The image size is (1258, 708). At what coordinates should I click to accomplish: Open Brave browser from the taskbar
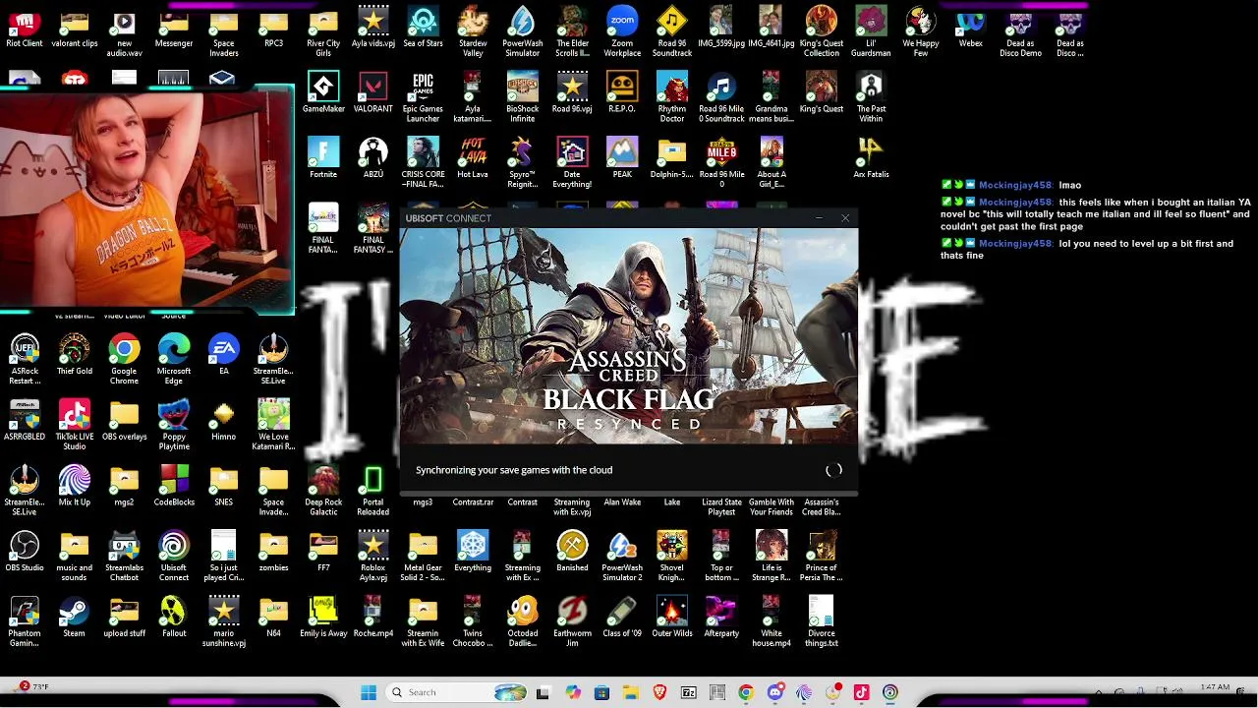point(659,692)
